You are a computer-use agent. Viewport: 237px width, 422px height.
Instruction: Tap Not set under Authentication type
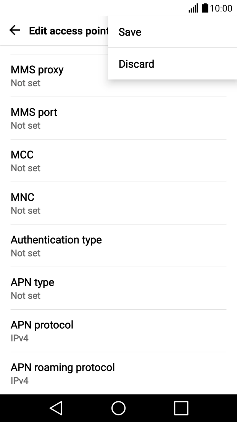(26, 253)
